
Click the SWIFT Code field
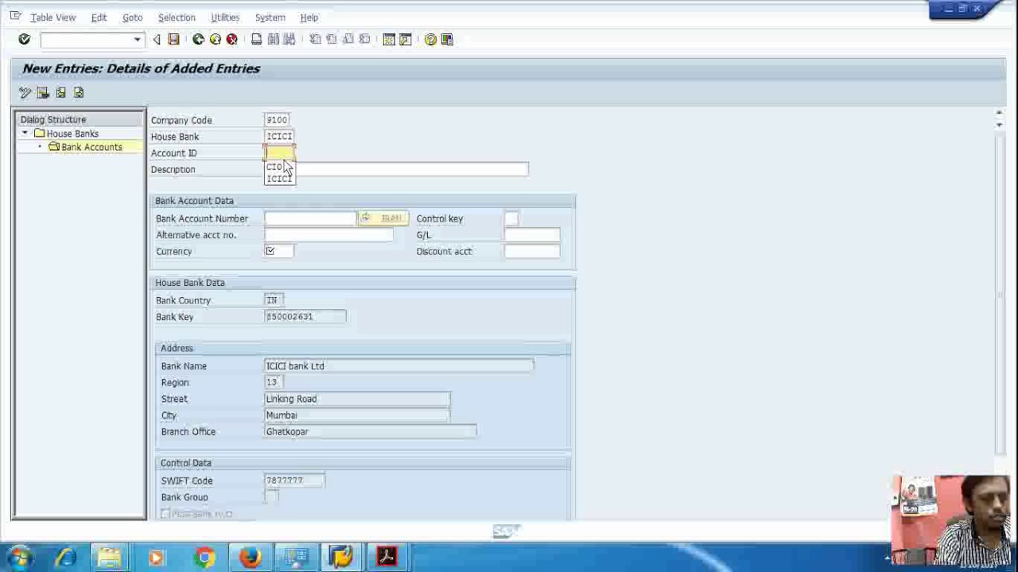pos(295,481)
